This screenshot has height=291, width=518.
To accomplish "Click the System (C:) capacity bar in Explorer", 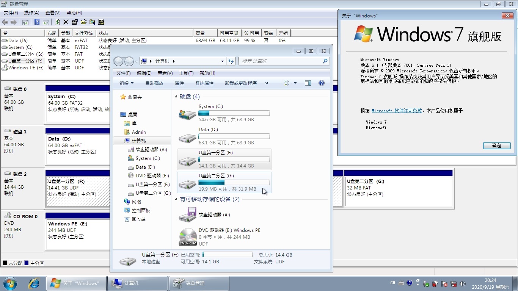I will (x=234, y=113).
